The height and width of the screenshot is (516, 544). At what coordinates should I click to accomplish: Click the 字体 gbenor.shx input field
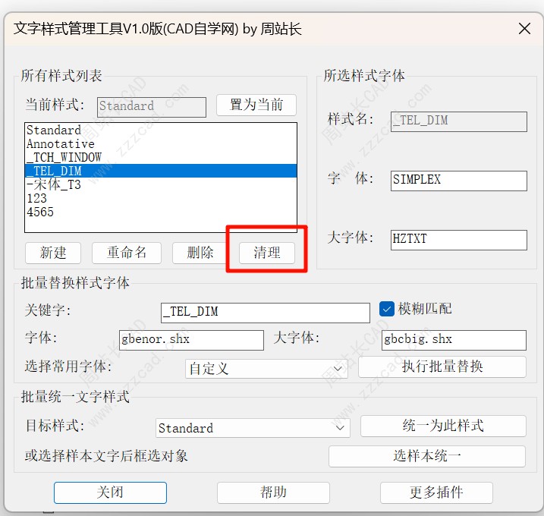190,339
